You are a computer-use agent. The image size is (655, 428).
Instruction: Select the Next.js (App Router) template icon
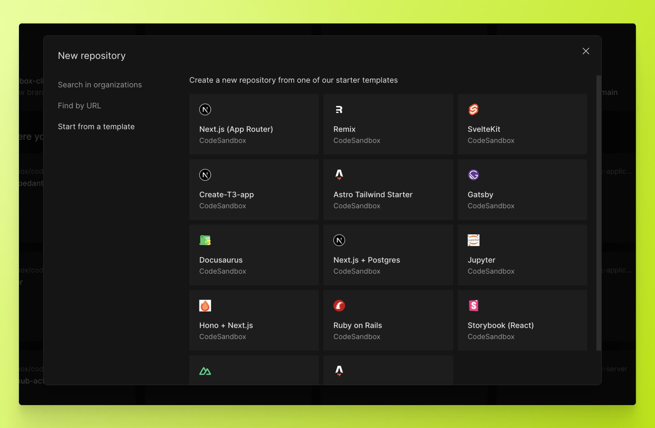205,109
